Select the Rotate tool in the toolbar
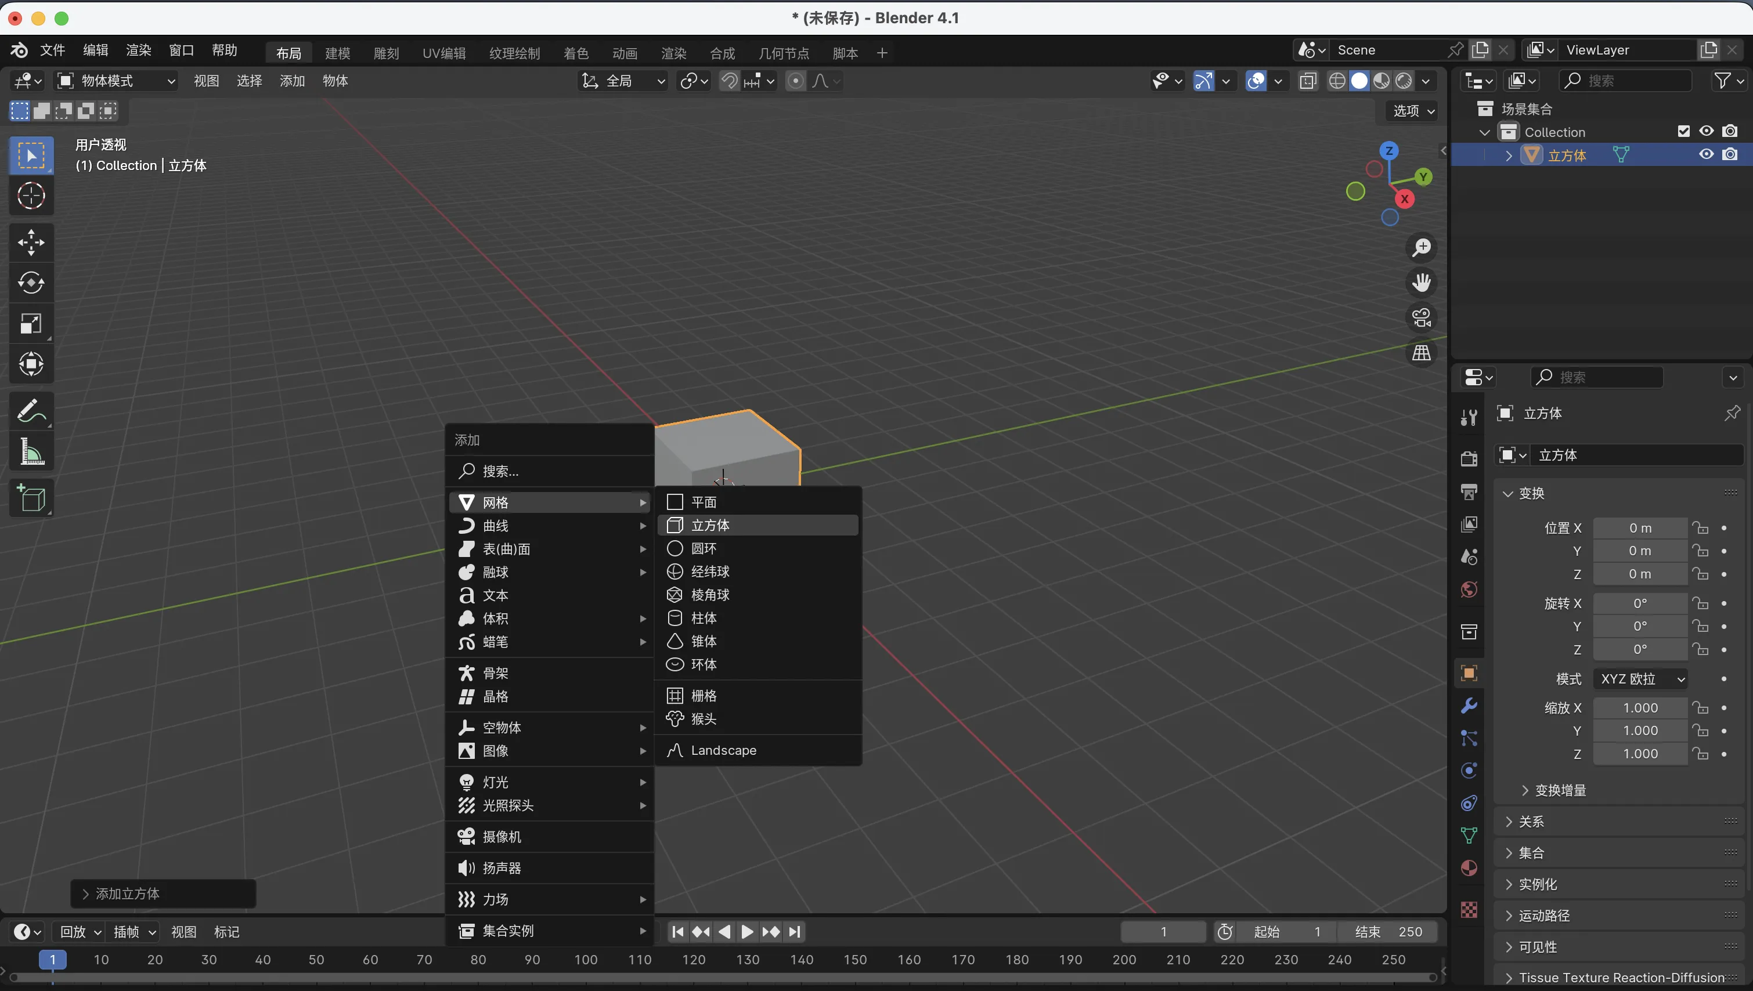The height and width of the screenshot is (991, 1753). 31,283
